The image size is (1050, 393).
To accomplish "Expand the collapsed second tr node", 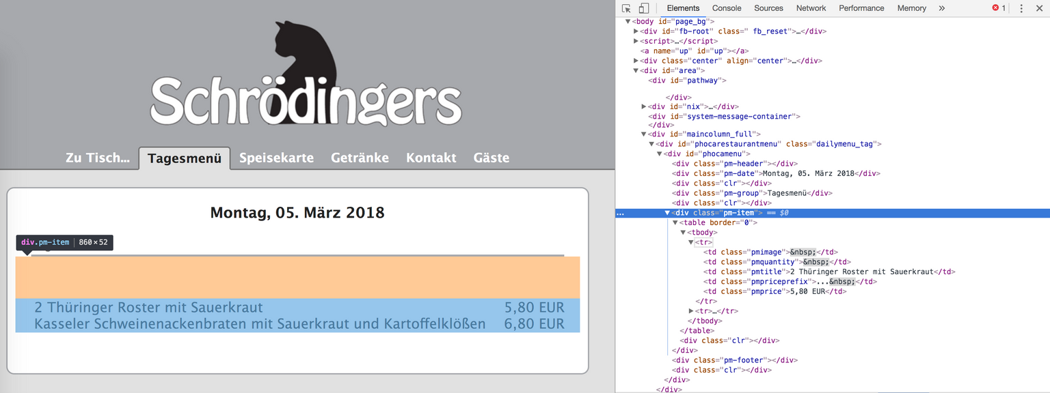I will click(691, 311).
